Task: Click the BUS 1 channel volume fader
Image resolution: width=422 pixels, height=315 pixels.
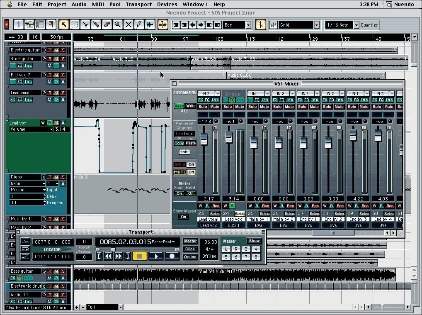Action: pyautogui.click(x=228, y=136)
